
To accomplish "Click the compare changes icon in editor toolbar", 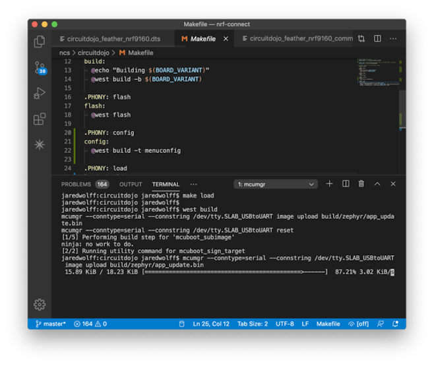I will [362, 39].
